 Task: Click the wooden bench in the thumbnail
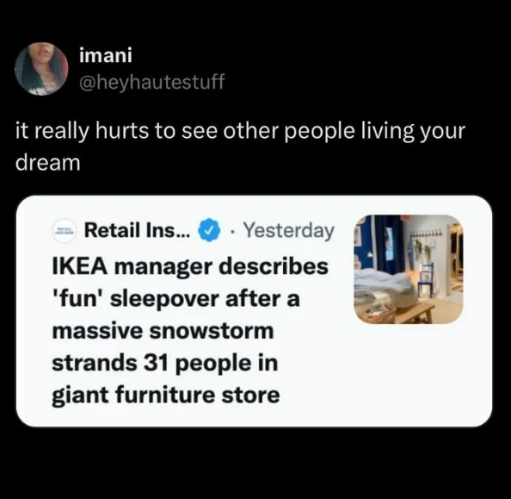(415, 312)
